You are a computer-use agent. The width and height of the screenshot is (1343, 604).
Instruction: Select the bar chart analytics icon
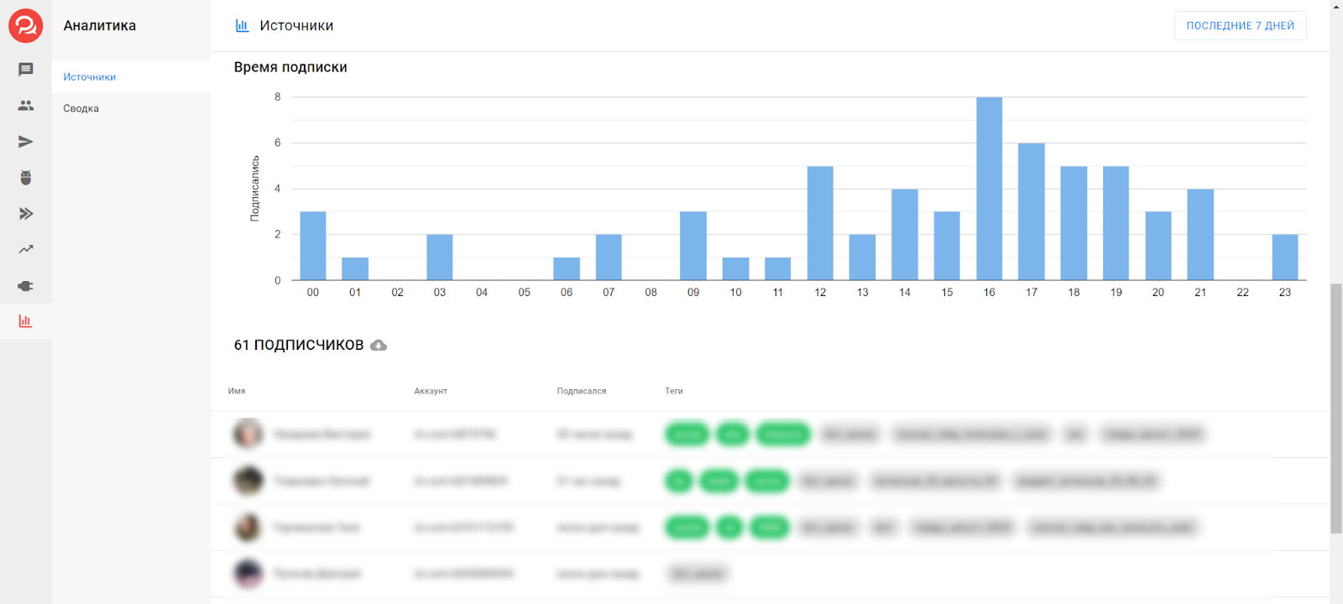tap(25, 321)
